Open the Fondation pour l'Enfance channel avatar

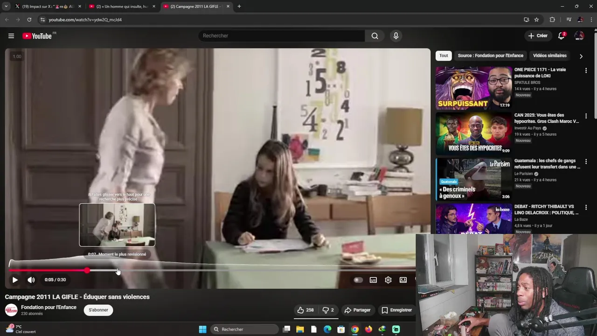(11, 310)
